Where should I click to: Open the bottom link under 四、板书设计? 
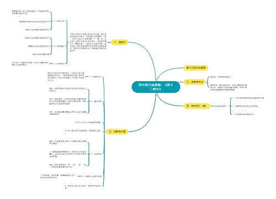click(x=244, y=114)
